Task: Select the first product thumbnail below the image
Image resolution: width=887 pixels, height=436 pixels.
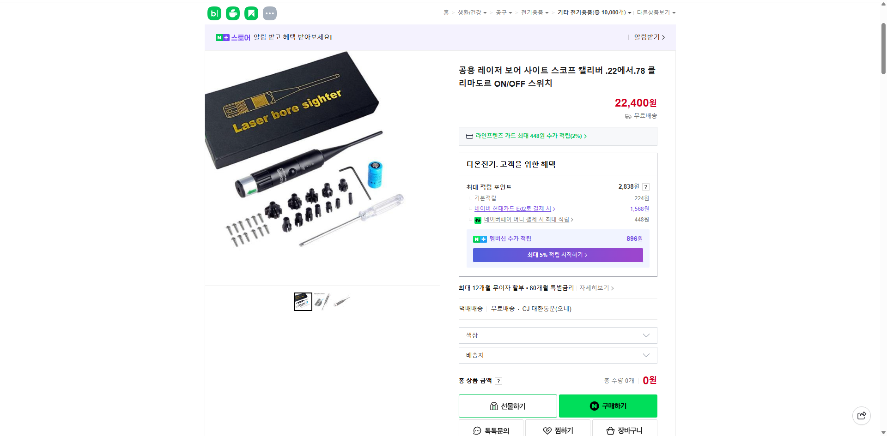Action: [x=303, y=301]
